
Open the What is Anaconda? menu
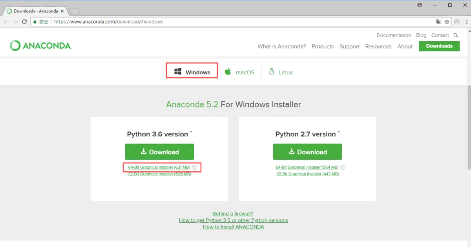point(281,46)
